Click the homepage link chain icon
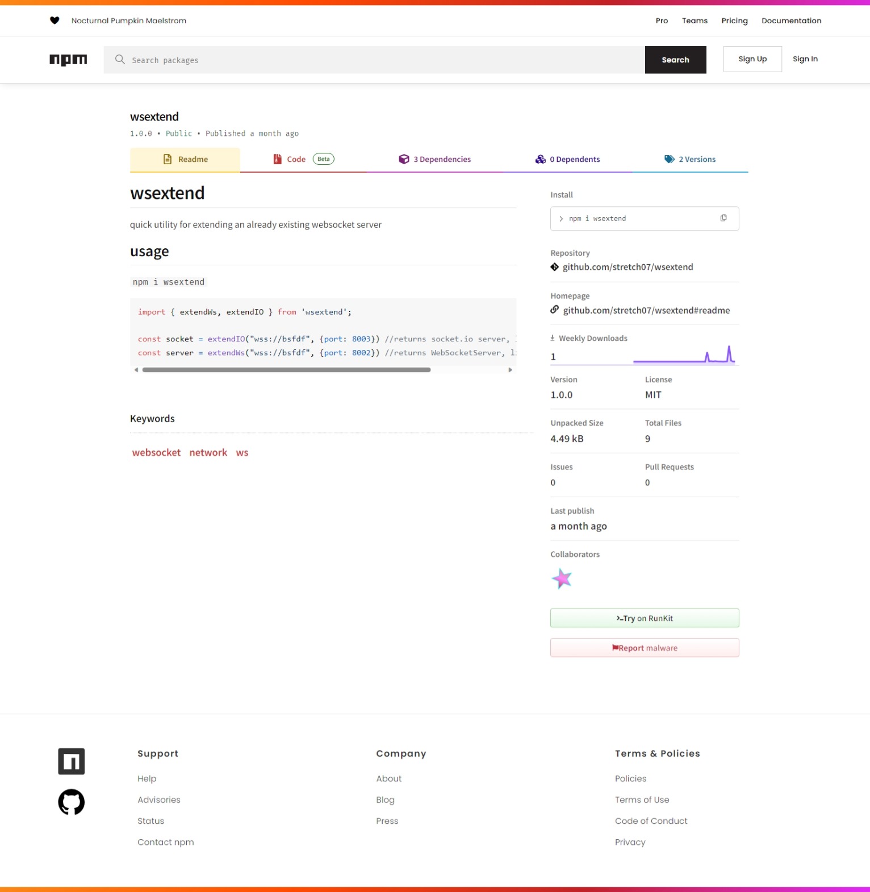 click(x=554, y=310)
